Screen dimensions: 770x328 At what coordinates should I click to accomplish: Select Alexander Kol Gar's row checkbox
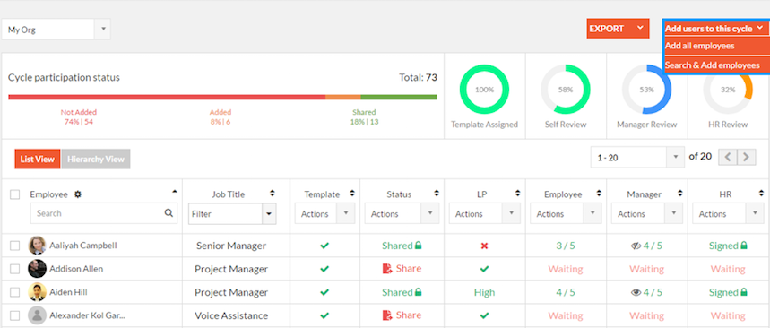[x=14, y=315]
